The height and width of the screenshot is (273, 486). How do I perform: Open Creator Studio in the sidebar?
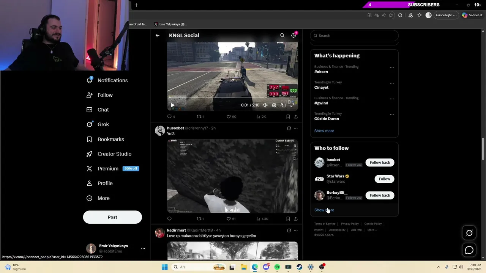coord(109,154)
